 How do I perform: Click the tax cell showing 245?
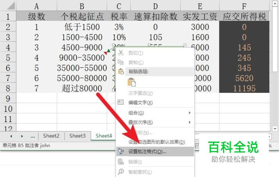244,57
